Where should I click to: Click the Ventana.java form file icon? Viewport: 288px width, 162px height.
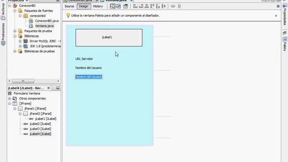[x=31, y=26]
